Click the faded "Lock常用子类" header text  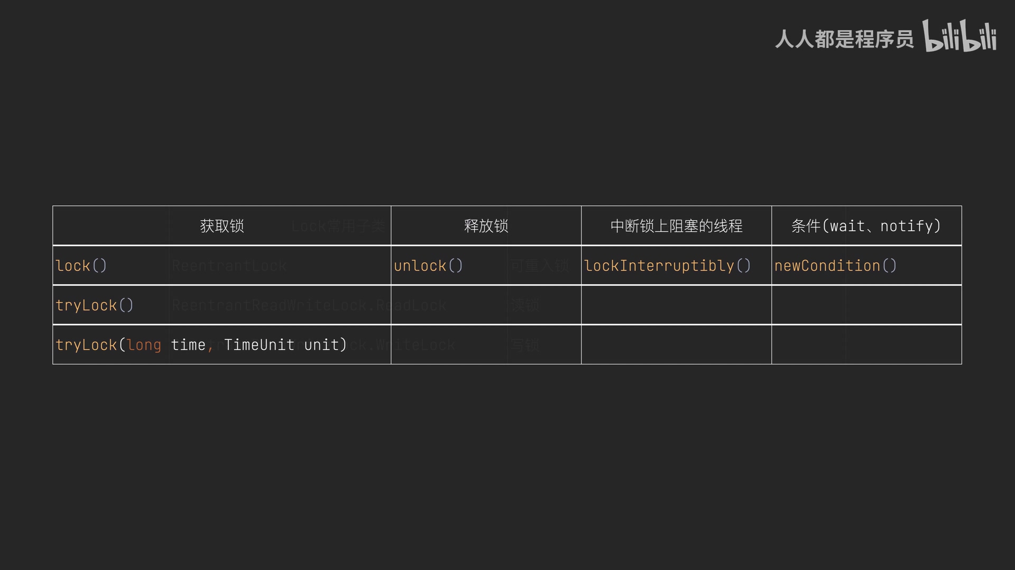(338, 226)
